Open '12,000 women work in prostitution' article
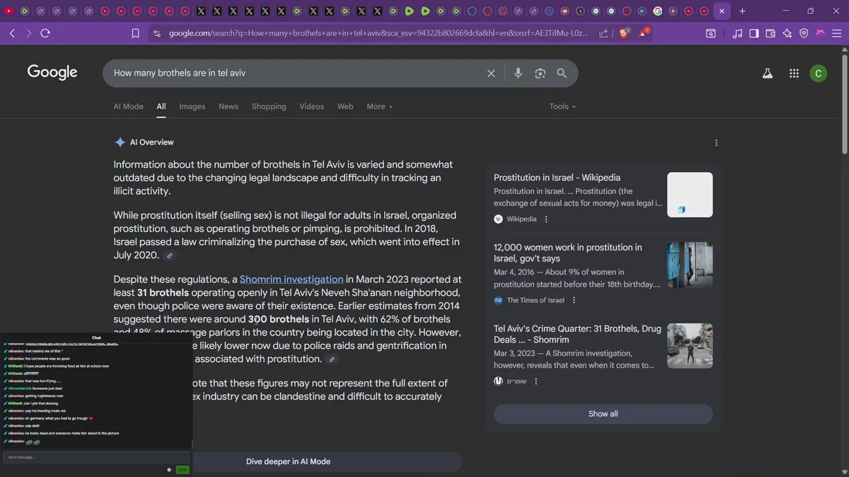849x477 pixels. (x=568, y=253)
